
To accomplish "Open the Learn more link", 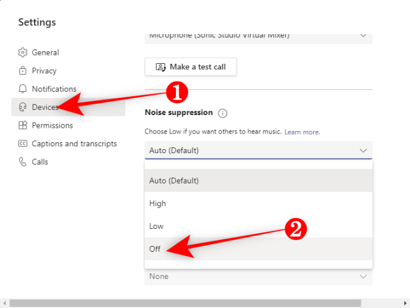I will point(302,132).
